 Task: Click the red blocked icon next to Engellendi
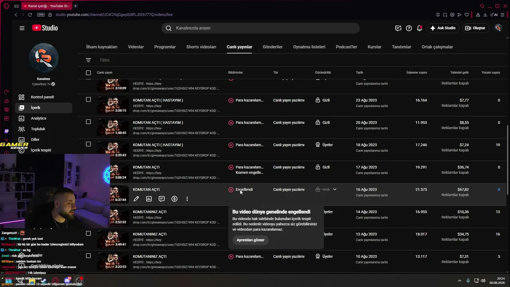(x=231, y=190)
